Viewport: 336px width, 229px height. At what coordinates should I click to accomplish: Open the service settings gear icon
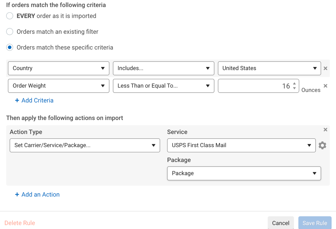(322, 145)
